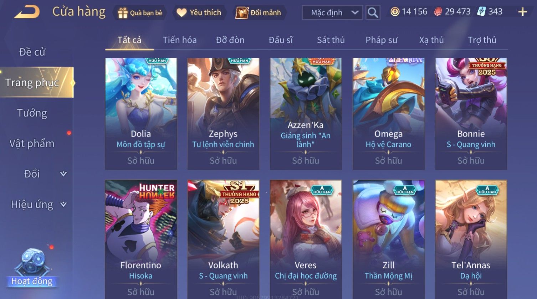Expand the Hiệu ứng sidebar section
The height and width of the screenshot is (299, 537).
coord(37,204)
